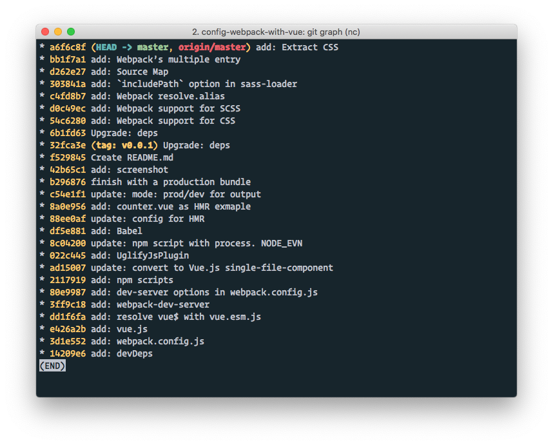
Task: Select commit hash 42b65c1
Action: (x=68, y=170)
